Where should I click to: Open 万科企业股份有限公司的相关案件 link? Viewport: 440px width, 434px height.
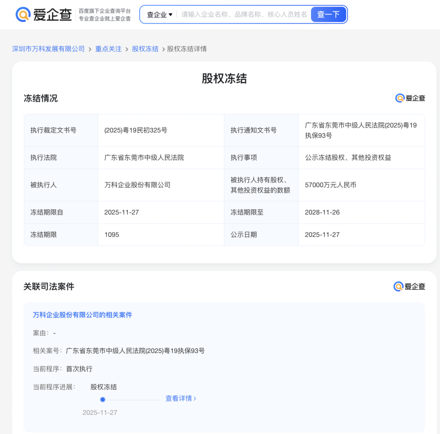82,315
